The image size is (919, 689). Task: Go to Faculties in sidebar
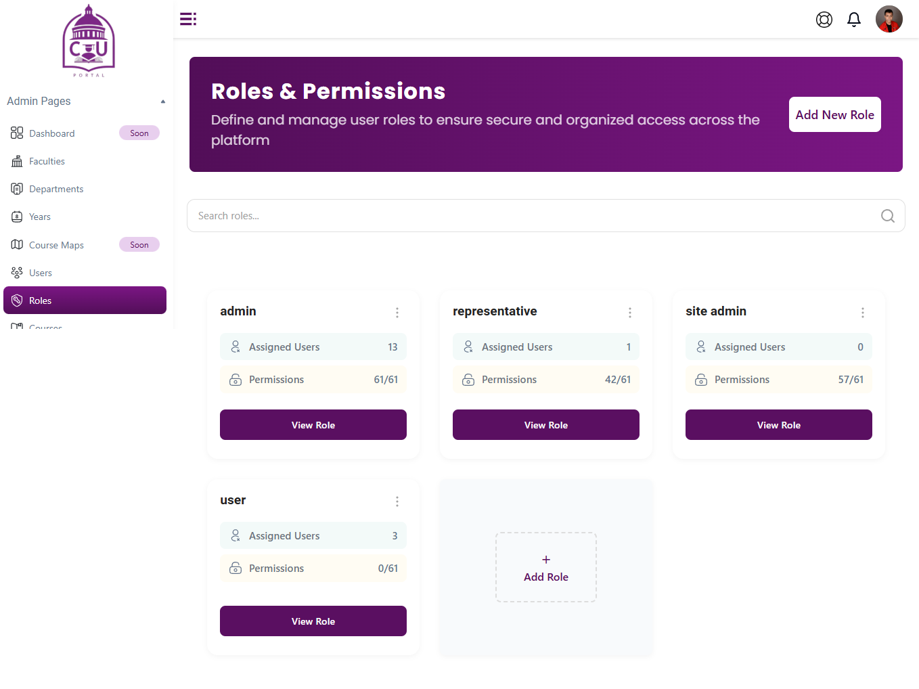47,161
